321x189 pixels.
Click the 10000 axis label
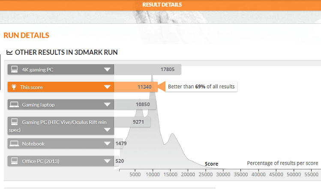153,174
